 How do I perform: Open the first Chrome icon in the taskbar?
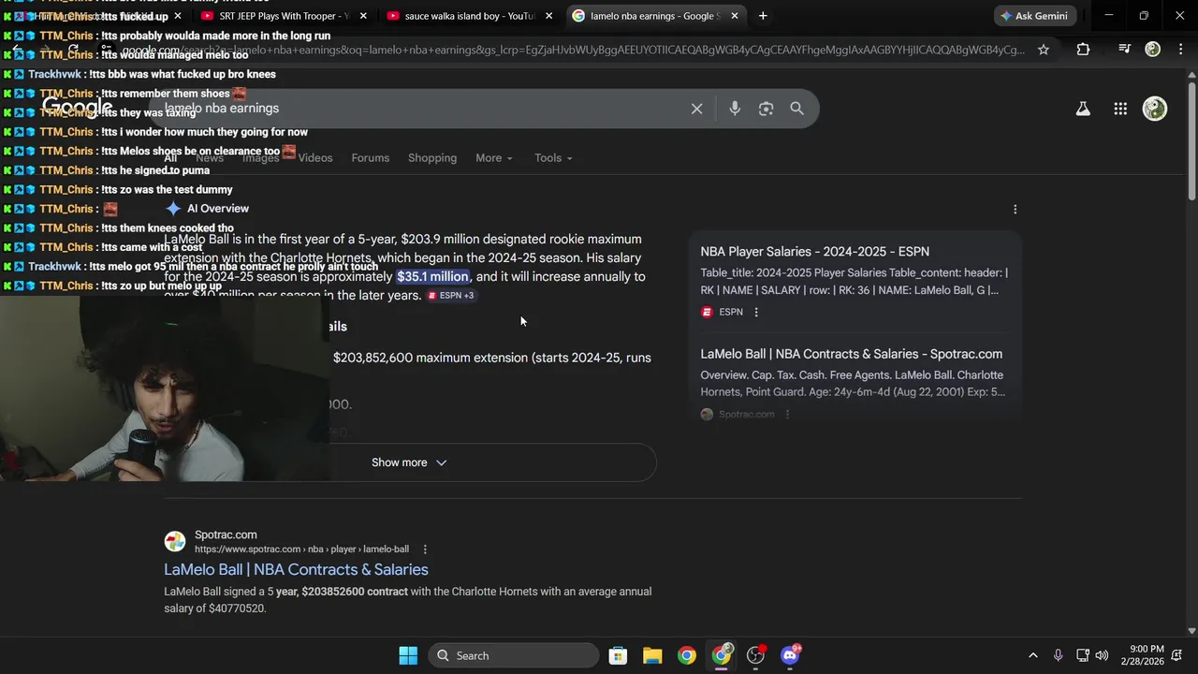(x=687, y=655)
